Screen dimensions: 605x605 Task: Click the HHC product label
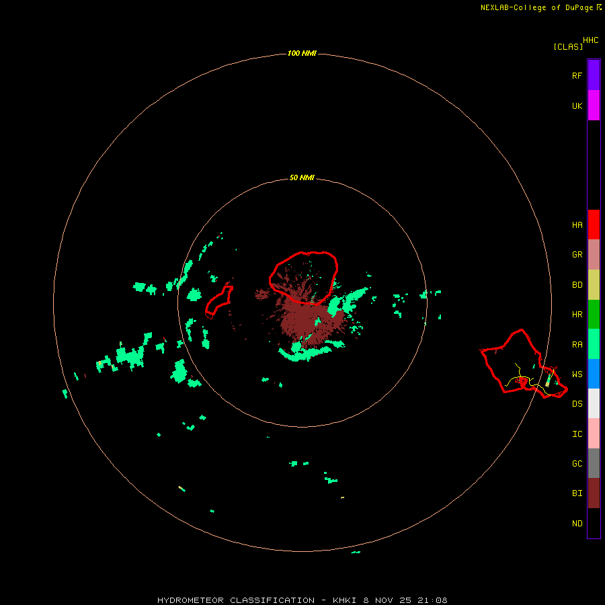[590, 40]
